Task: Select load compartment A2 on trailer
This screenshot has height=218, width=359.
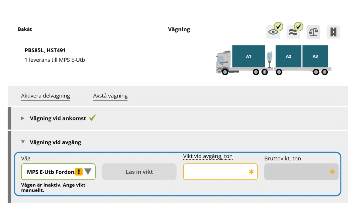Action: coord(289,56)
